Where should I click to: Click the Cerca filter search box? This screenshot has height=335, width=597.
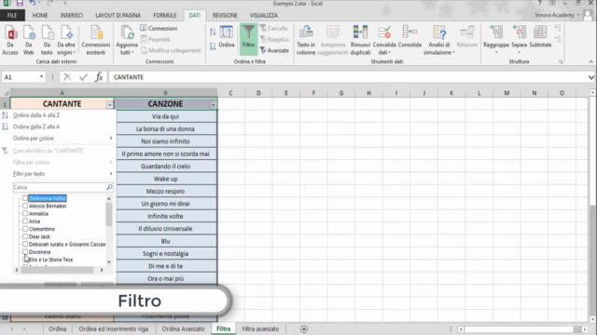point(62,187)
